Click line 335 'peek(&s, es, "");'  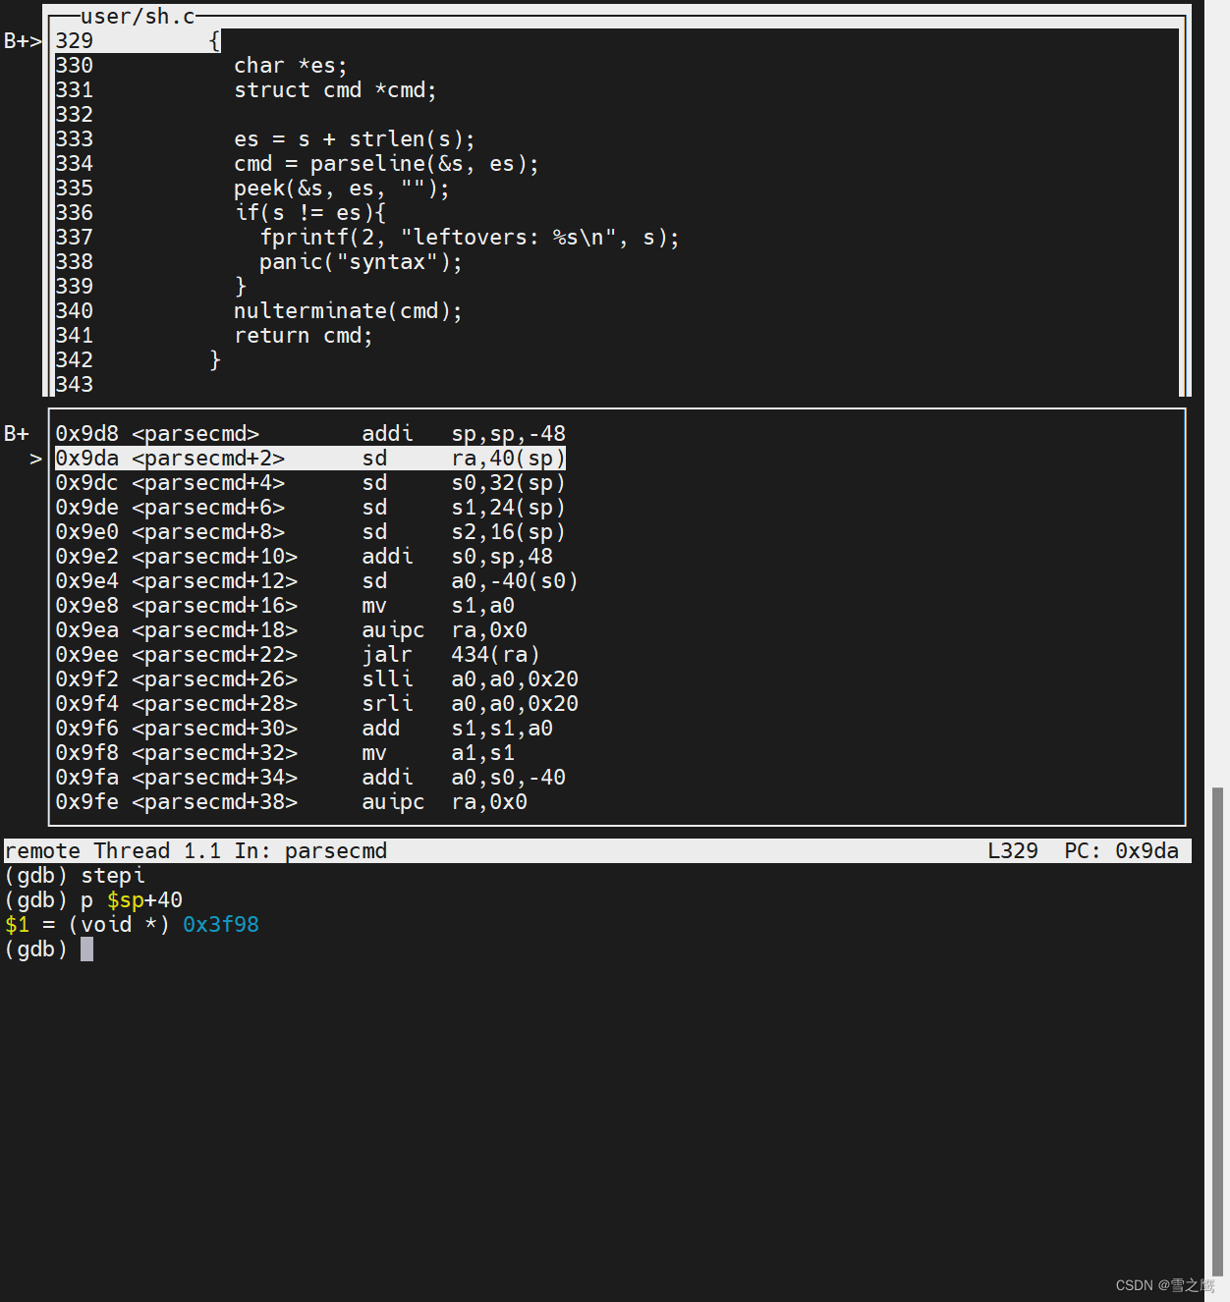342,189
